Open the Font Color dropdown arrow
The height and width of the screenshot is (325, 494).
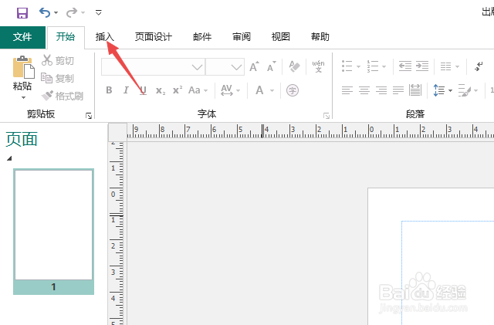tap(272, 91)
